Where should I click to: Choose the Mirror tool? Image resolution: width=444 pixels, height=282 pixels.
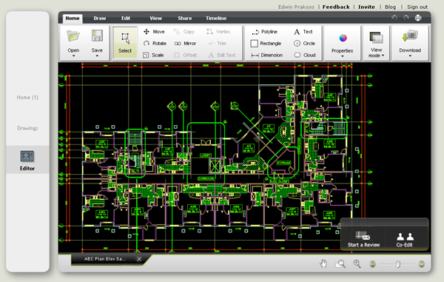click(185, 44)
